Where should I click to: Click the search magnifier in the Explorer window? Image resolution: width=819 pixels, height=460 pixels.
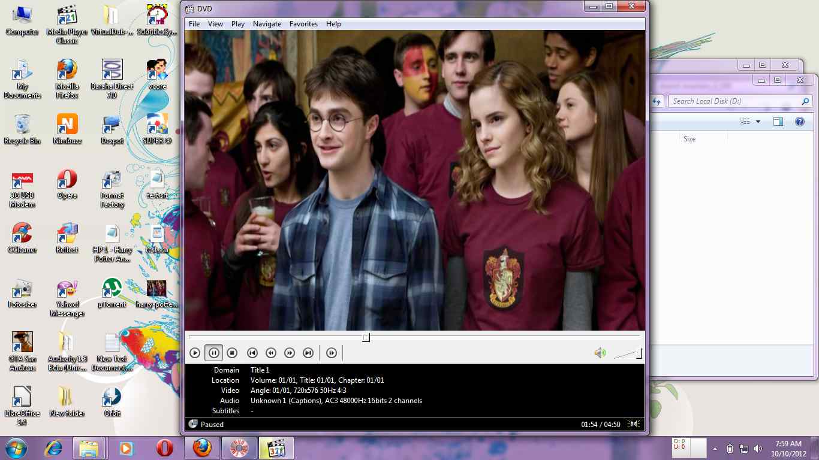(805, 101)
